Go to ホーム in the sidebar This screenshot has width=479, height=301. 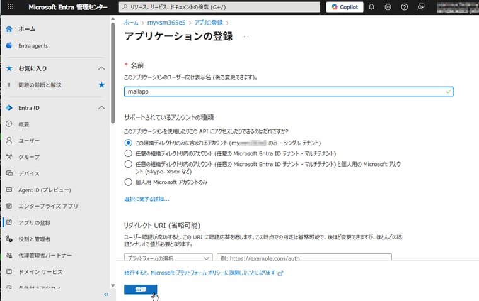(x=27, y=29)
